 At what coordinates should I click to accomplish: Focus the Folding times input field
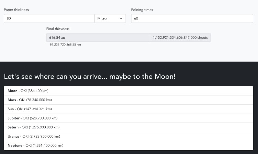point(192,18)
